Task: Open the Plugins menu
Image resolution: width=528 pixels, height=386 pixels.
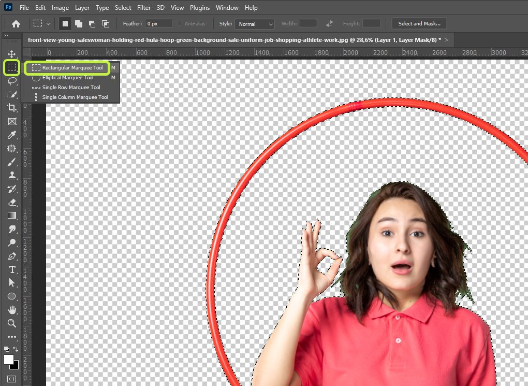Action: click(200, 7)
